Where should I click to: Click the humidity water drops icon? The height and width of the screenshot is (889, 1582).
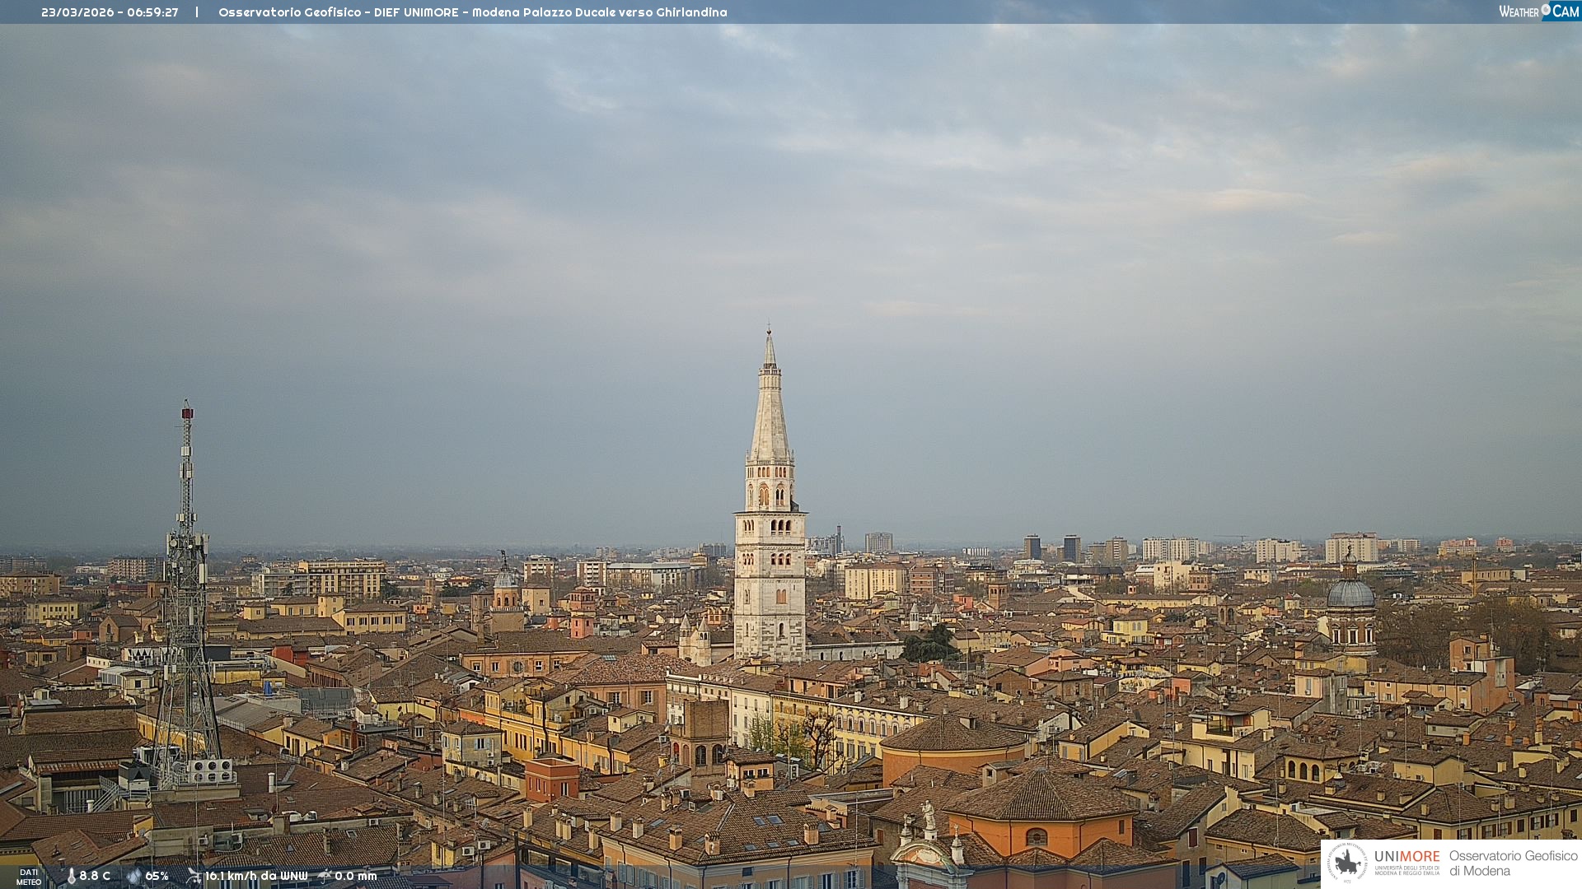tap(133, 876)
